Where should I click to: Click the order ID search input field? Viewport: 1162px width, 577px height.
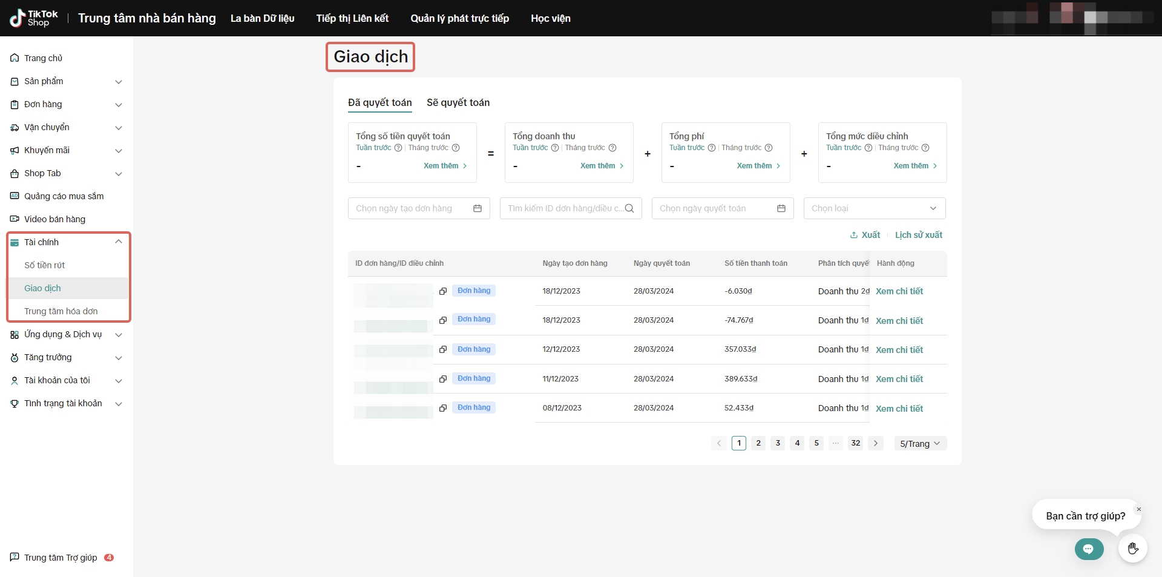[563, 208]
